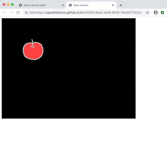Click the browser back arrow
The image size is (167, 146).
(4, 13)
